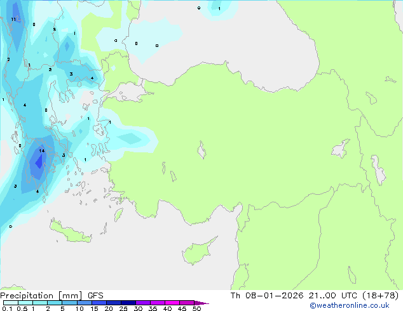403x311 pixels.
Task: Pick the dark navy legend swatch starting at 25
Action: [x=128, y=303]
